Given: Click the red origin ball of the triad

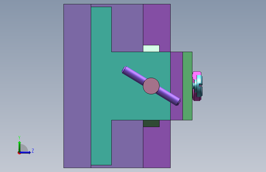Looking at the screenshot, I should point(19,153).
